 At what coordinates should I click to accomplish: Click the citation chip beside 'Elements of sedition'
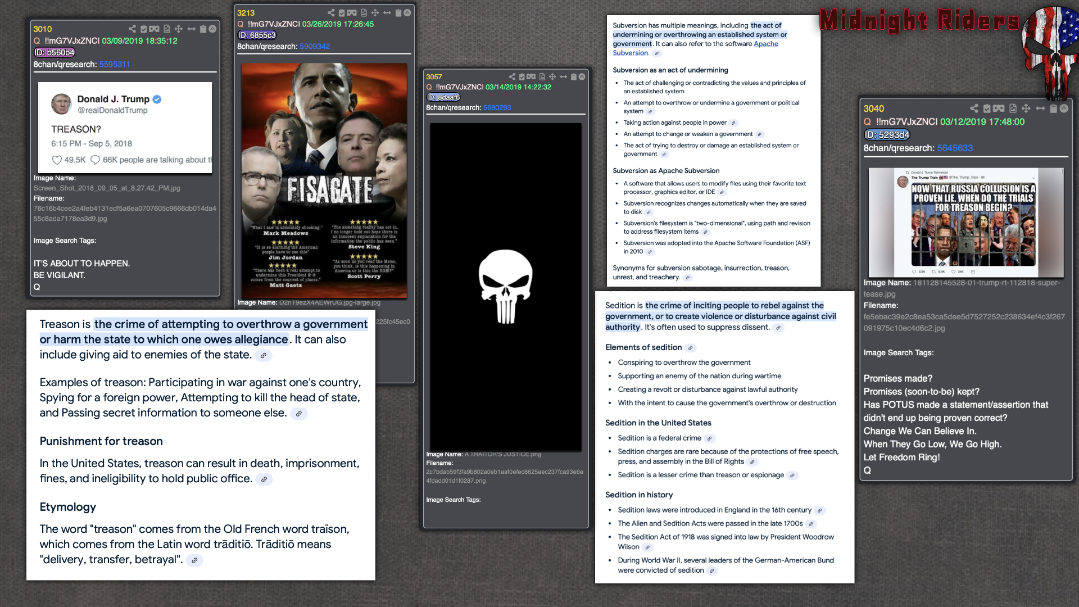click(691, 348)
